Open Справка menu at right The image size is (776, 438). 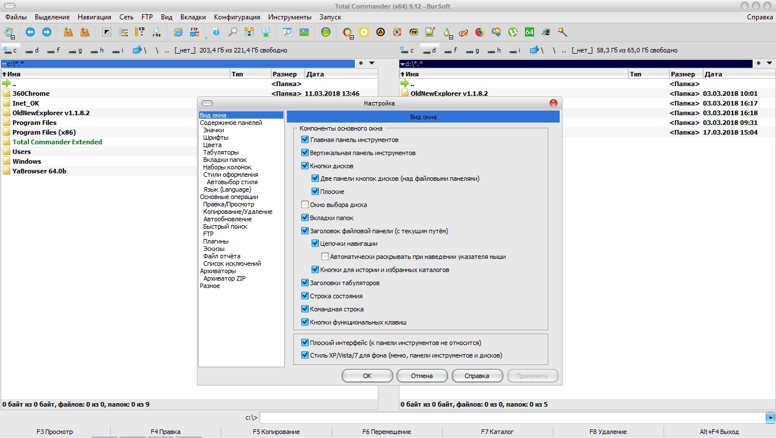tap(760, 17)
